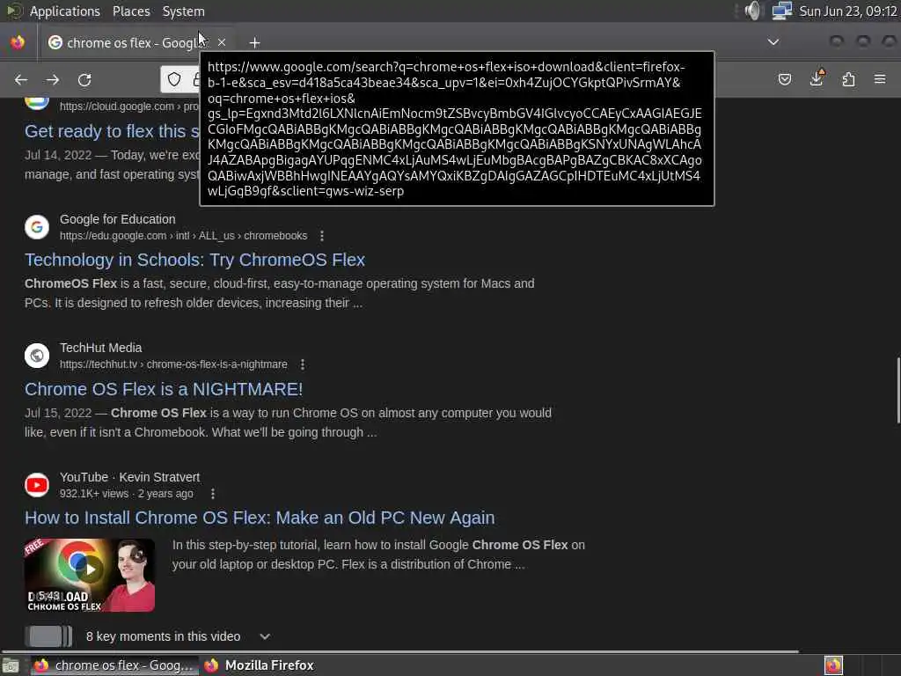The width and height of the screenshot is (901, 676).
Task: Open the System menu
Action: coord(183,11)
